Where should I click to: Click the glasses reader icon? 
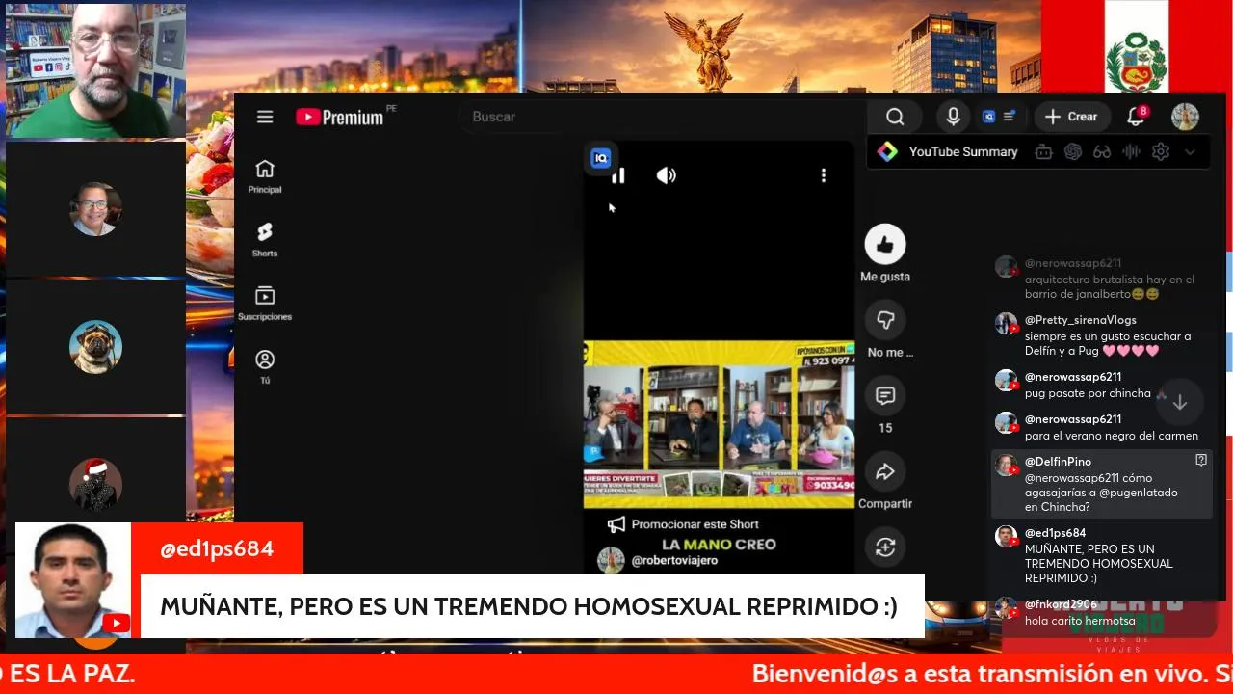[1102, 151]
